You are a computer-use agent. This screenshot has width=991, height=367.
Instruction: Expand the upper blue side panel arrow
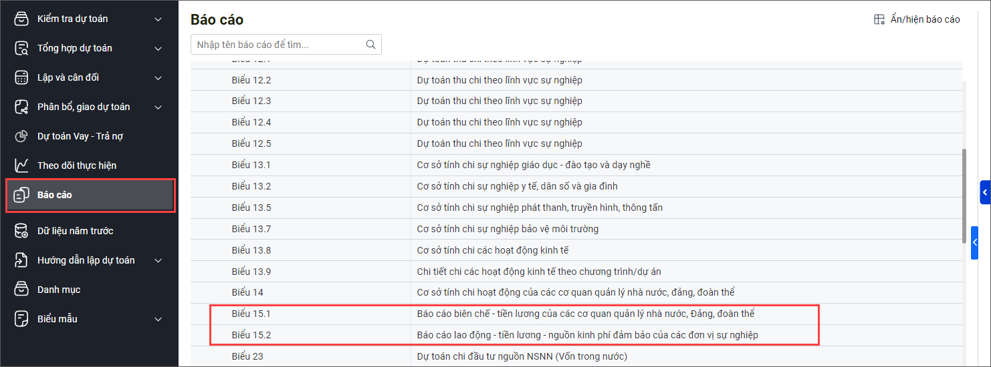coord(985,192)
